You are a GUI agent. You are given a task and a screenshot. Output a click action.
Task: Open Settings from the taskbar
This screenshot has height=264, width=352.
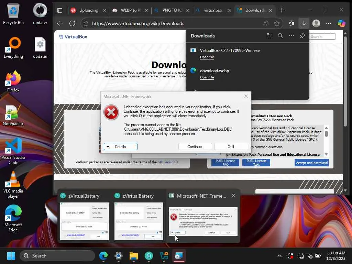coord(119,256)
